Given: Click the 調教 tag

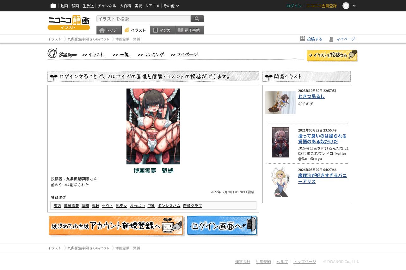Looking at the screenshot, I should [x=95, y=206].
